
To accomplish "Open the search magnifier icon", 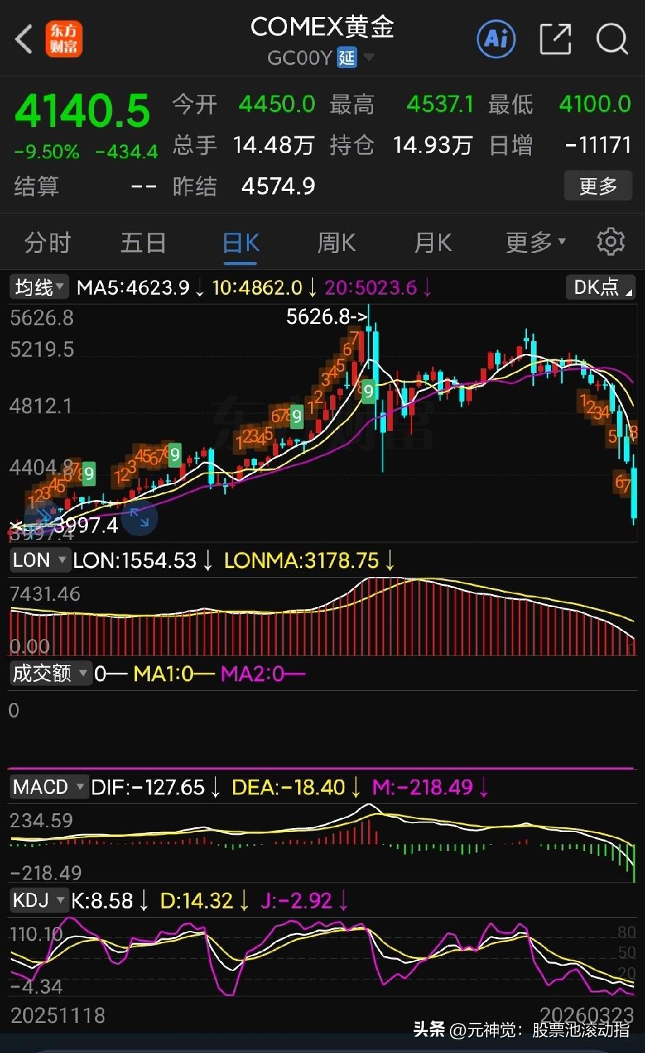I will tap(612, 39).
